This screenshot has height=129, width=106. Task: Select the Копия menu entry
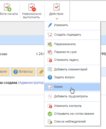click(72, 87)
